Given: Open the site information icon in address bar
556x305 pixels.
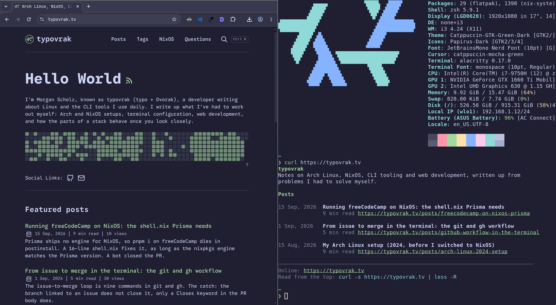Looking at the screenshot, I should point(42,19).
